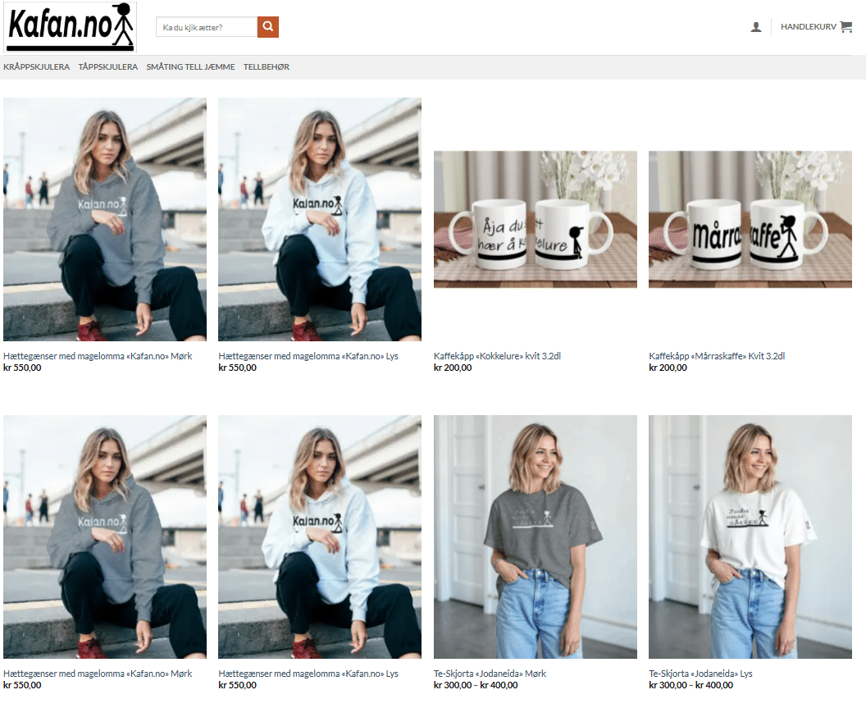
Task: Select the Tellbehør menu item
Action: point(267,67)
